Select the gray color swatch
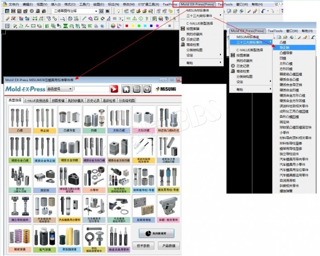 coord(169,26)
